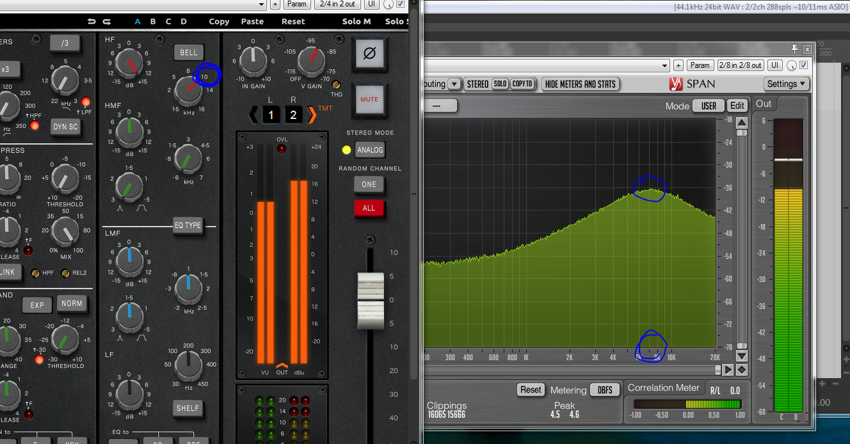Click the plus button beside SPAN preset box
The image size is (850, 444).
[678, 65]
